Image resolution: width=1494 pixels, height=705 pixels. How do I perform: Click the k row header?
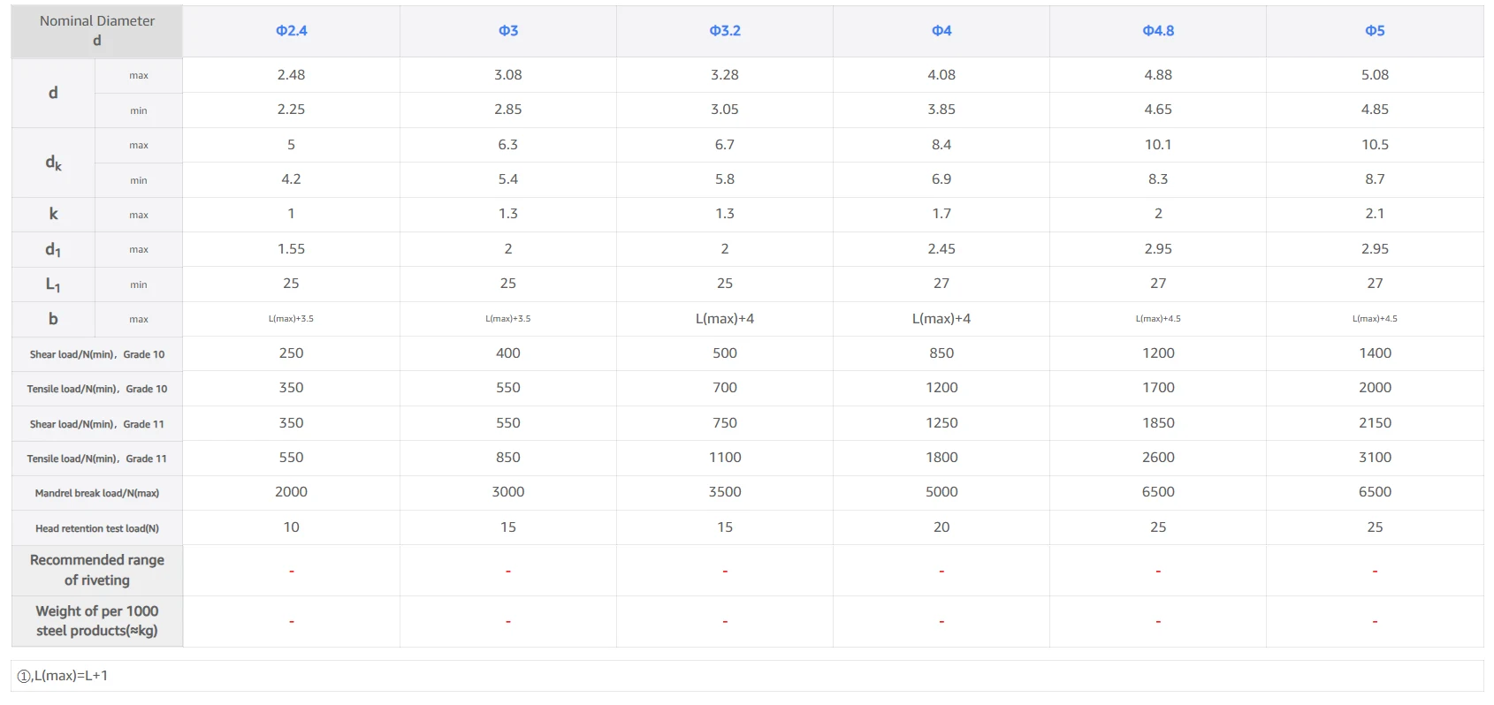coord(53,215)
